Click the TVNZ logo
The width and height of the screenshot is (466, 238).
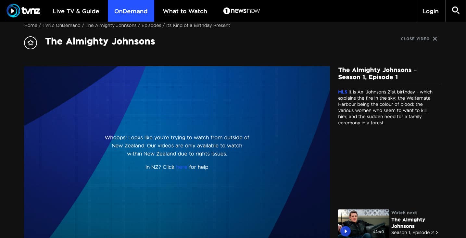tap(23, 11)
